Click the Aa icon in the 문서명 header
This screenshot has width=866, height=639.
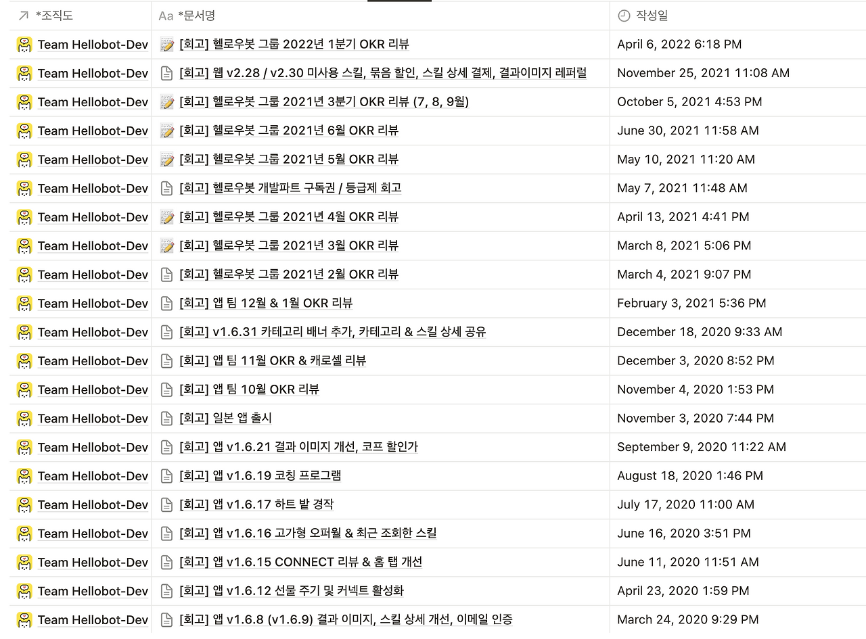coord(166,16)
